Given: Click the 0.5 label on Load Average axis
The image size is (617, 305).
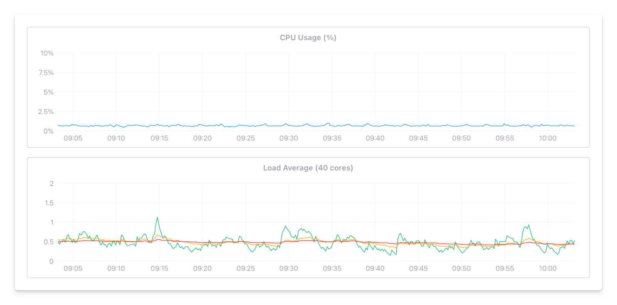Looking at the screenshot, I should point(49,242).
